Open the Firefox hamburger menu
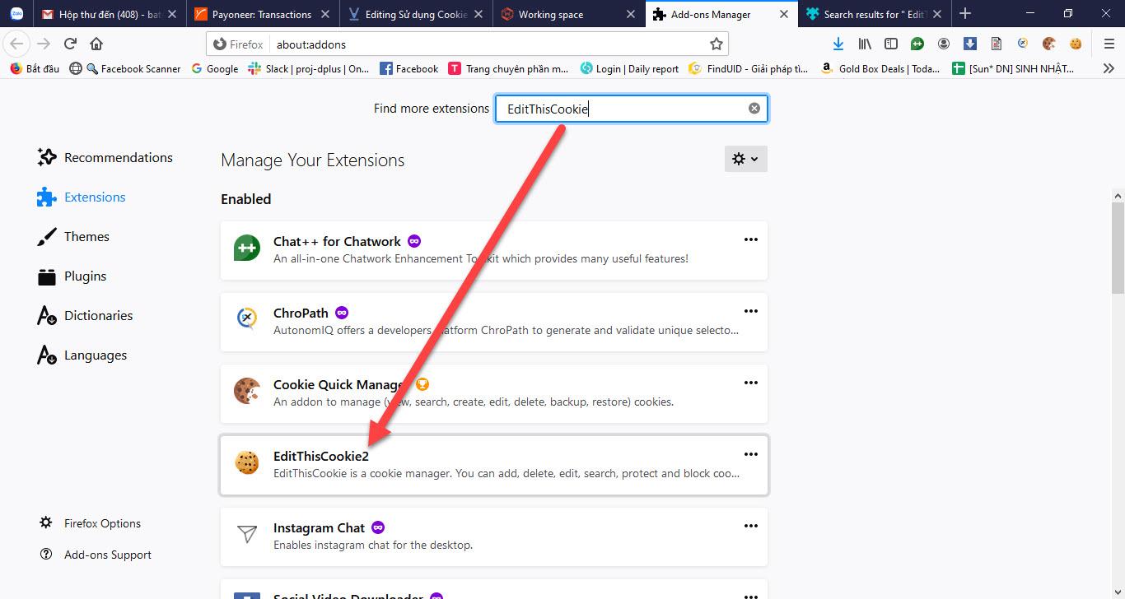1125x599 pixels. point(1109,44)
